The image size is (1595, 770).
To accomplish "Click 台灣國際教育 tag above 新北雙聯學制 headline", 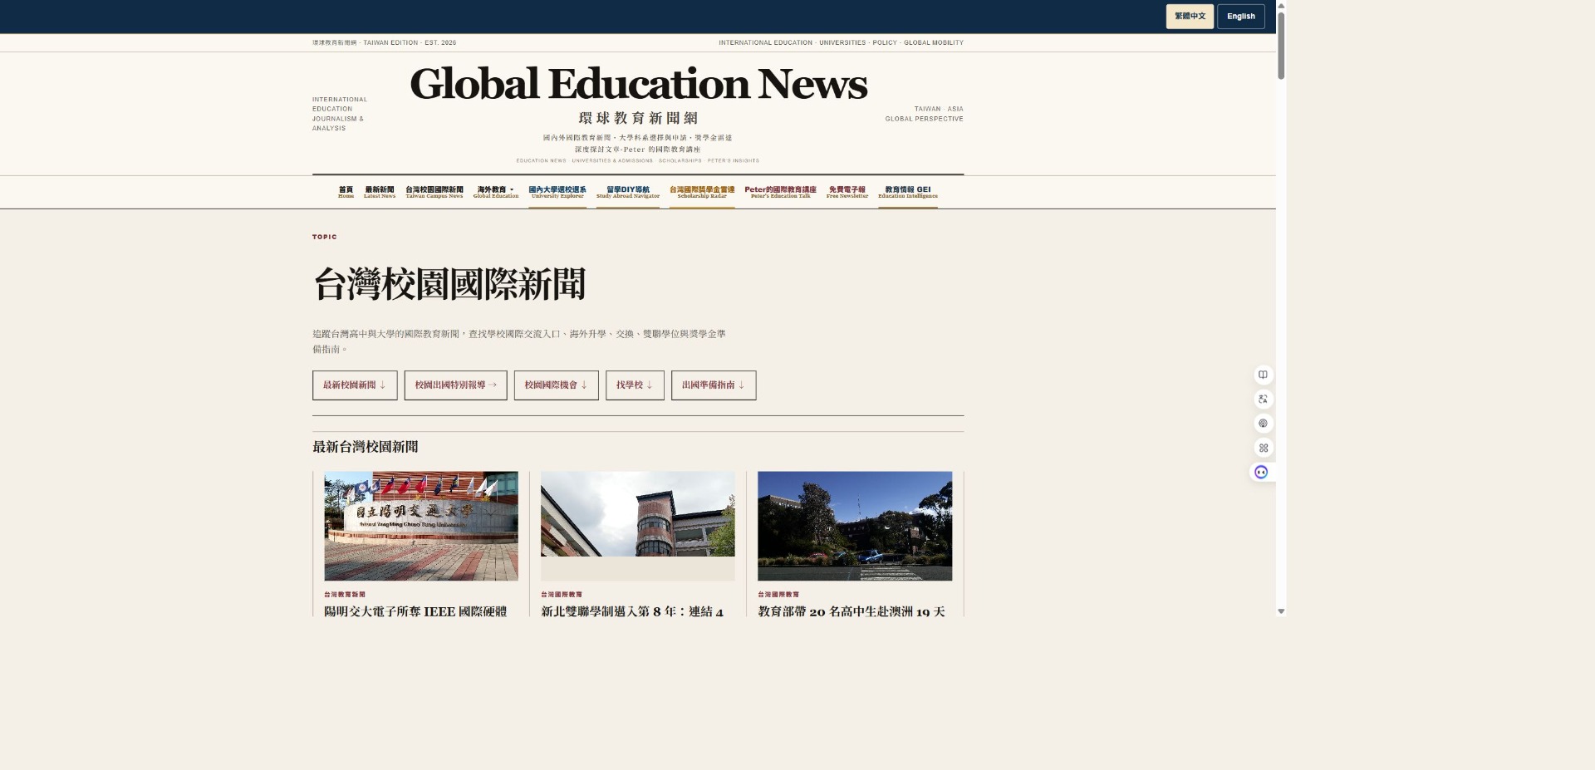I will 562,595.
